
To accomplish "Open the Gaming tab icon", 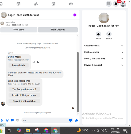I will click(71, 4).
